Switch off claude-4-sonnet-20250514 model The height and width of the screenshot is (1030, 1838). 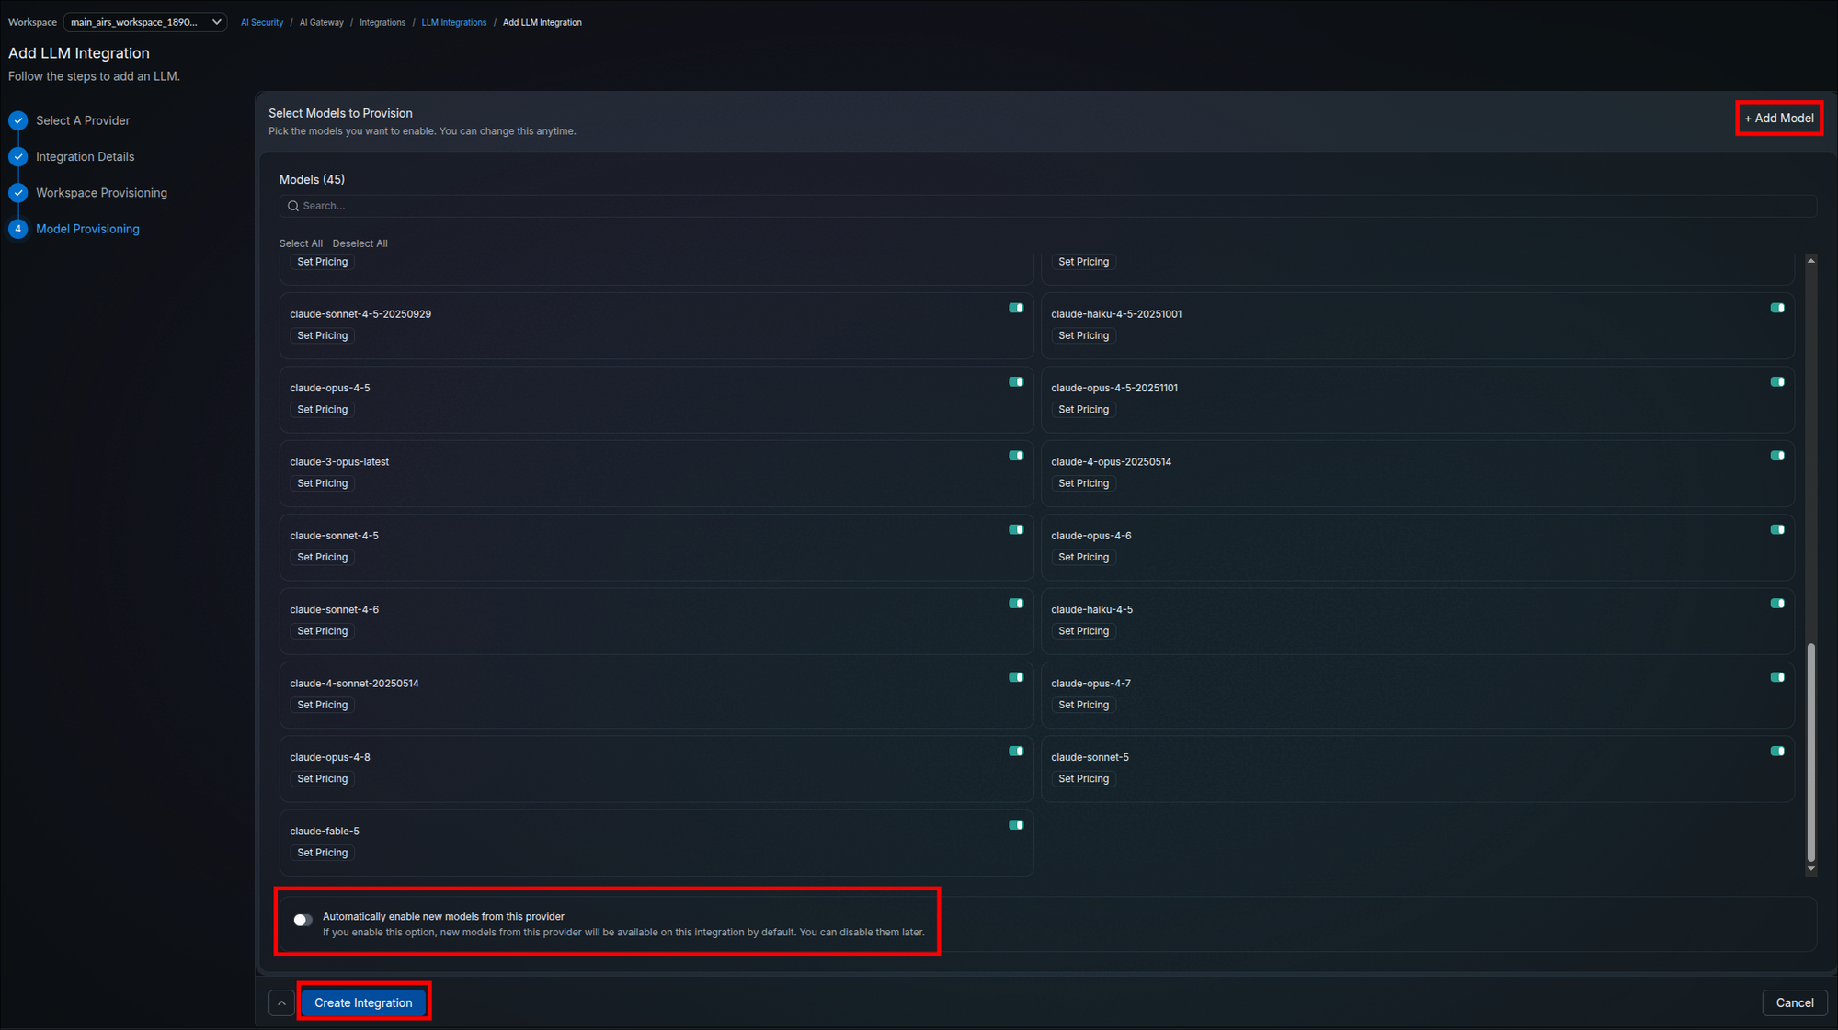click(x=1016, y=677)
